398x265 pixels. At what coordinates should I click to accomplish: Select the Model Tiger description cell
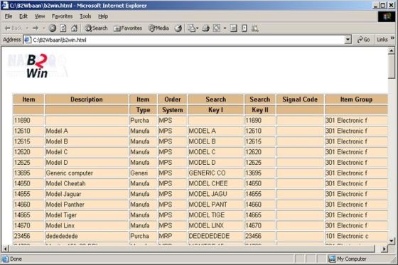pyautogui.click(x=87, y=215)
